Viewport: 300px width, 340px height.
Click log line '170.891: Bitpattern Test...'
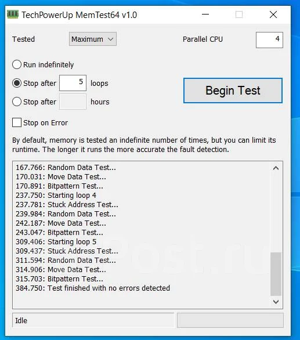[x=59, y=186]
